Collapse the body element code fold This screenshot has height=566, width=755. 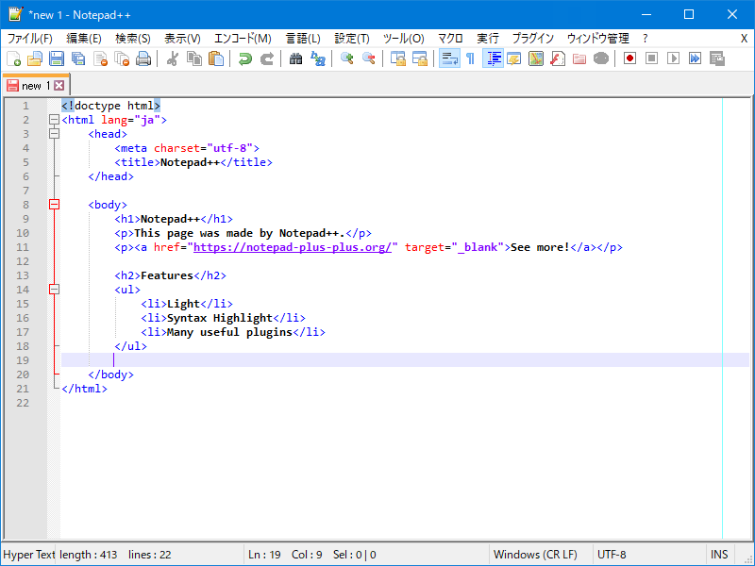(x=54, y=205)
